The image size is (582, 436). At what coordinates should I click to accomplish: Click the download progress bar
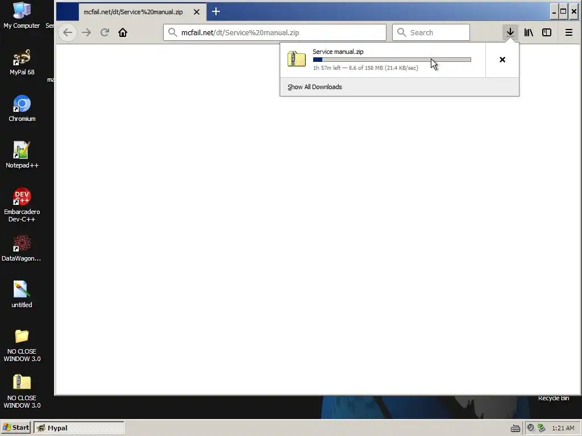pyautogui.click(x=392, y=59)
